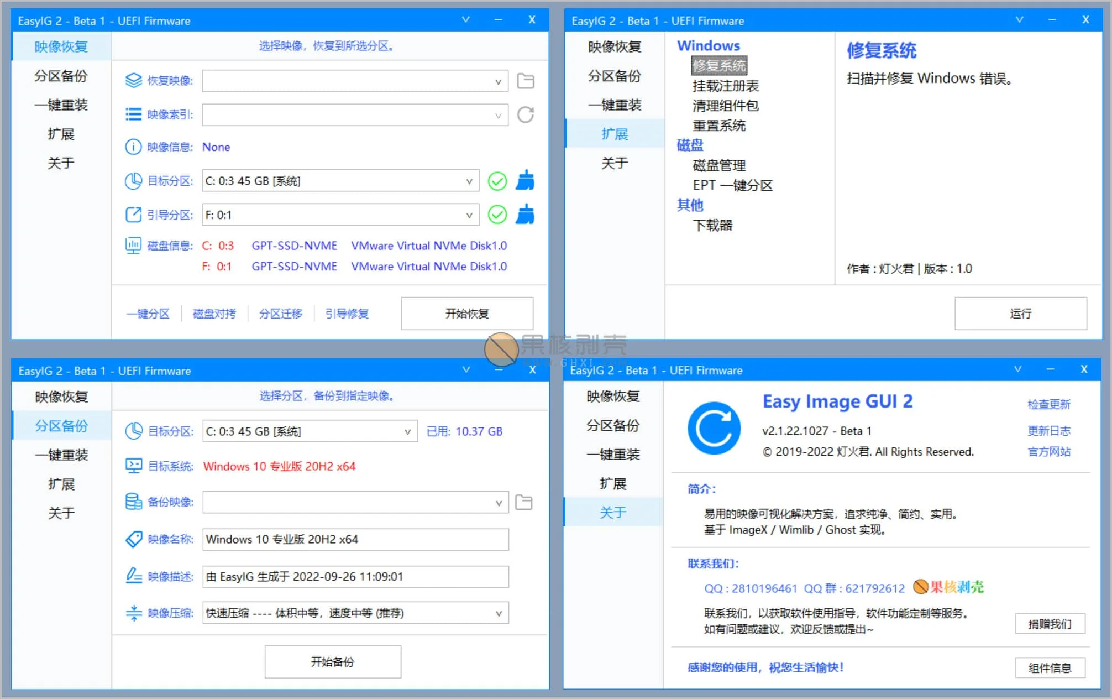Click the info icon beside 映像信息
1112x699 pixels.
[x=133, y=147]
